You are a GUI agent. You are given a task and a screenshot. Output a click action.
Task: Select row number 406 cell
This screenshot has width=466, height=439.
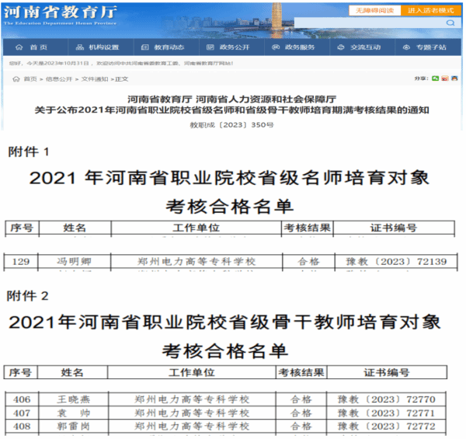[x=22, y=399]
